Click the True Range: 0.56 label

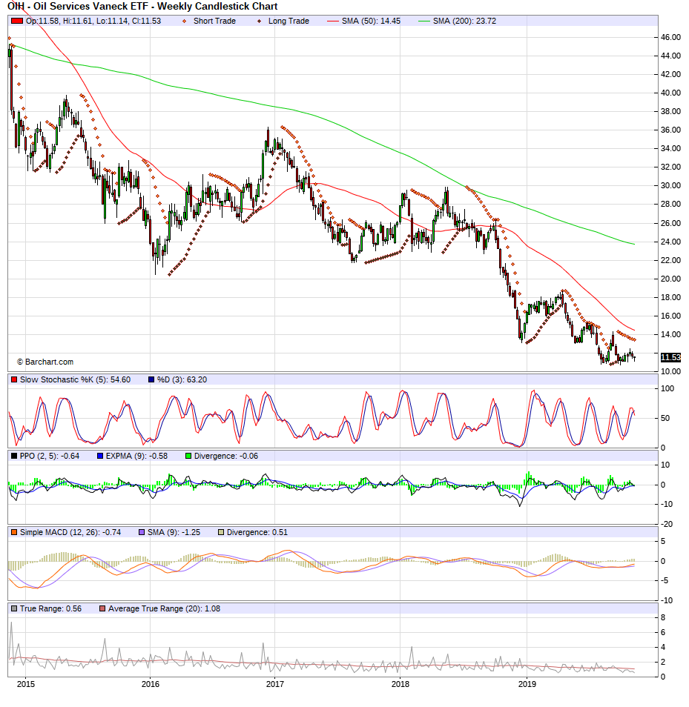pos(50,608)
